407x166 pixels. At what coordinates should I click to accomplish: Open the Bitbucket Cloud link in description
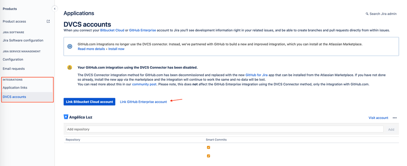coord(112,30)
